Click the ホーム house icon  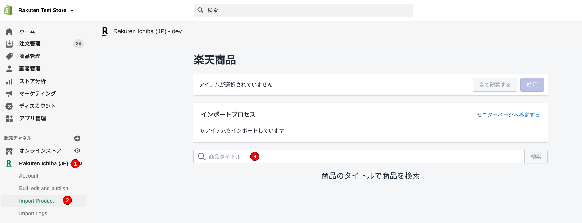(x=9, y=31)
